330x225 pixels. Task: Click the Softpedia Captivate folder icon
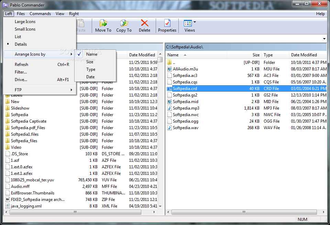(8, 121)
